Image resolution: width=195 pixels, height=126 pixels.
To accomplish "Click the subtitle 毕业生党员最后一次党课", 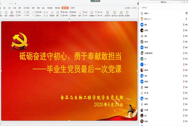I will point(84,69).
